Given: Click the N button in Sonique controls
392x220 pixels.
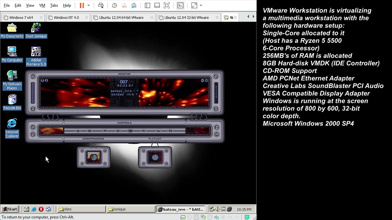Looking at the screenshot, I should [170, 131].
